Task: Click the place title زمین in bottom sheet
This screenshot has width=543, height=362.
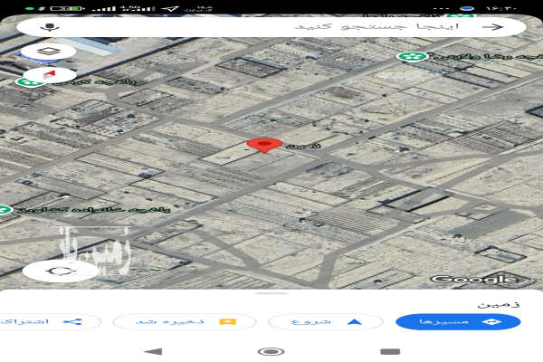Action: point(499,304)
